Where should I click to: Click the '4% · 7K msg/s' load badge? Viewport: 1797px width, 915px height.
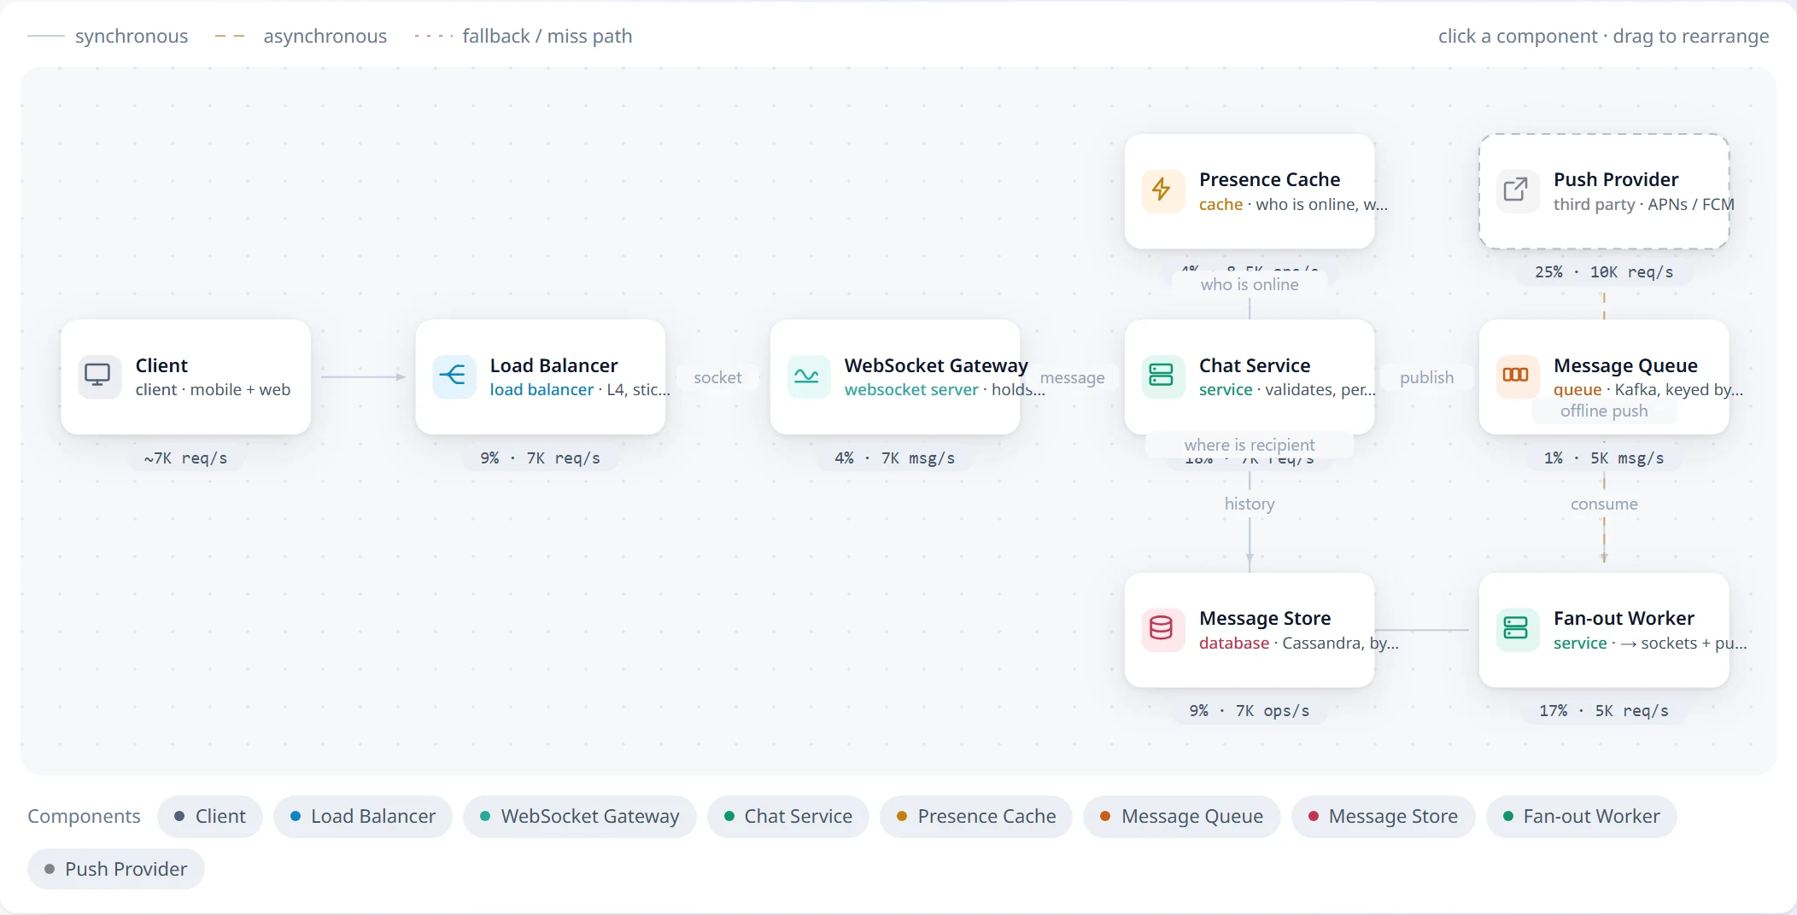click(x=895, y=458)
